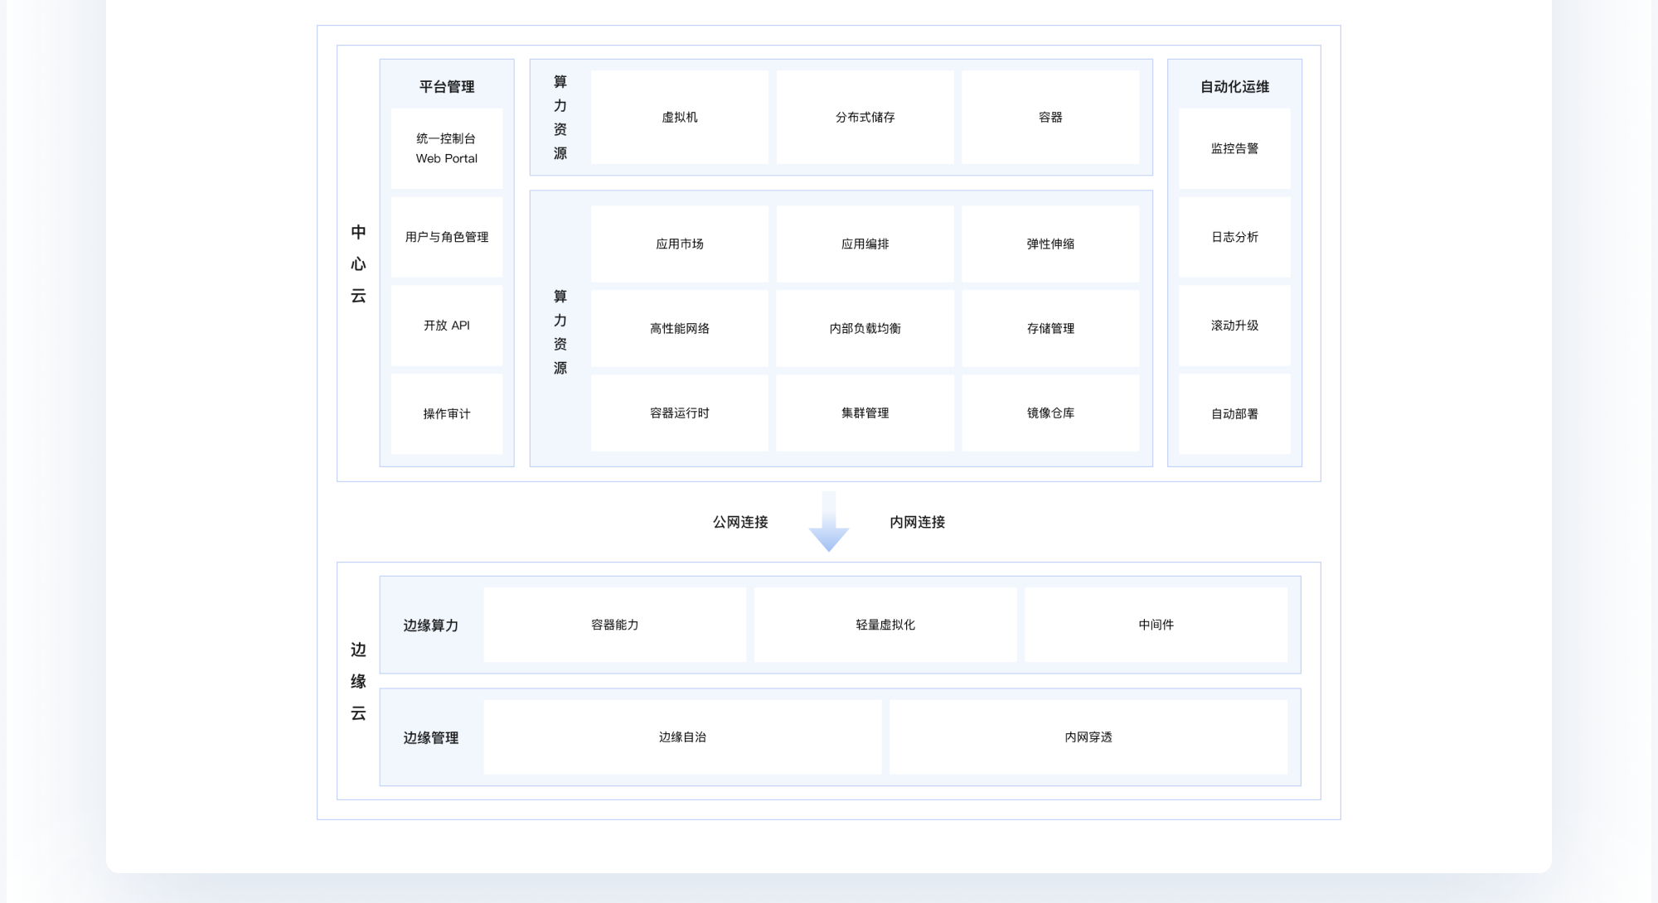Click 统一控制台 Web Portal block
Image resolution: width=1658 pixels, height=903 pixels.
pos(446,148)
